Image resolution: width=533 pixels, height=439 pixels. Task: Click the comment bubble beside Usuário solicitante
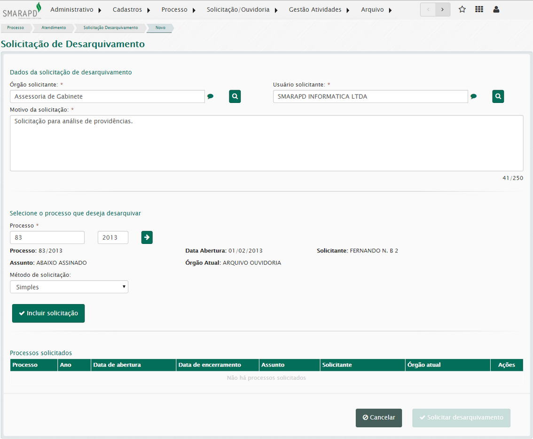(474, 96)
